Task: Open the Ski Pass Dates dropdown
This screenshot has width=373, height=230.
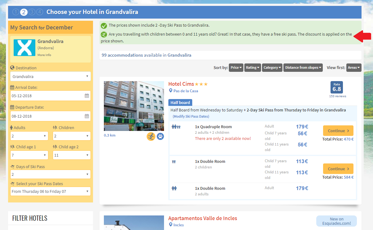Action: 51,191
